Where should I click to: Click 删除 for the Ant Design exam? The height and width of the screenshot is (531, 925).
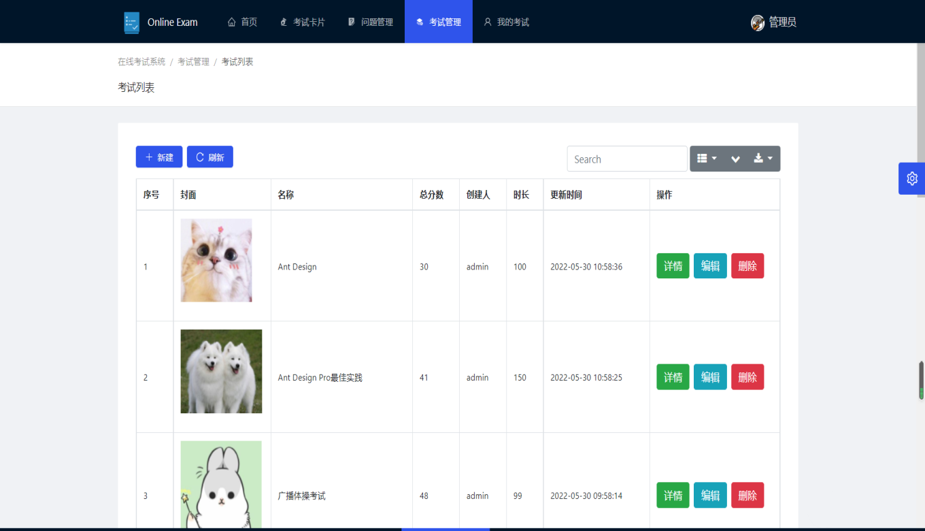747,266
